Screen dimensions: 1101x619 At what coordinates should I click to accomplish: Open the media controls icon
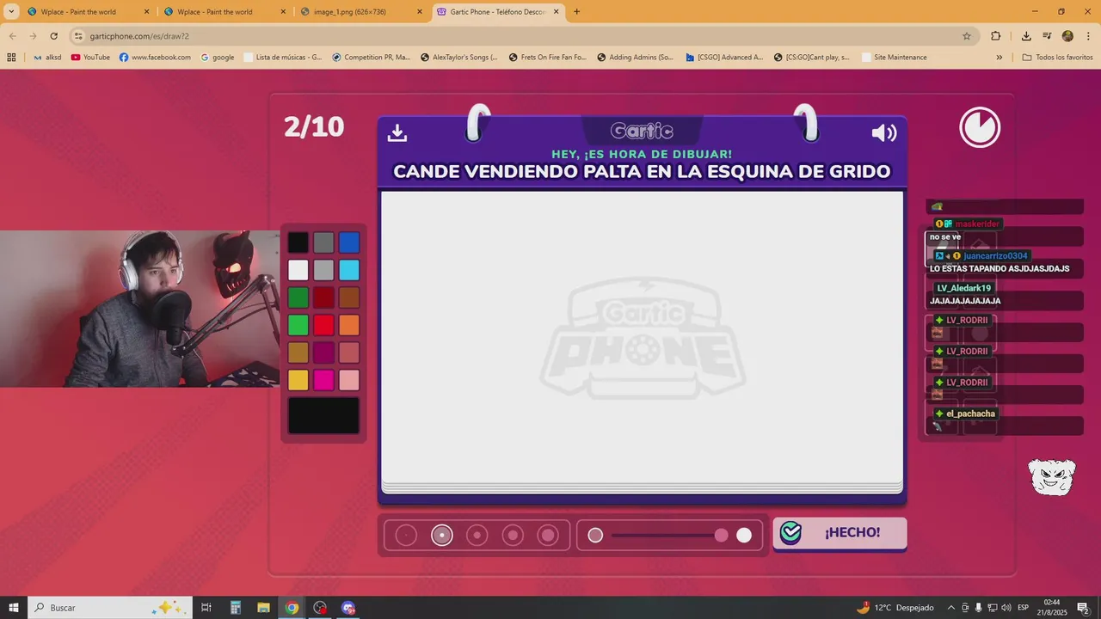(x=1047, y=36)
